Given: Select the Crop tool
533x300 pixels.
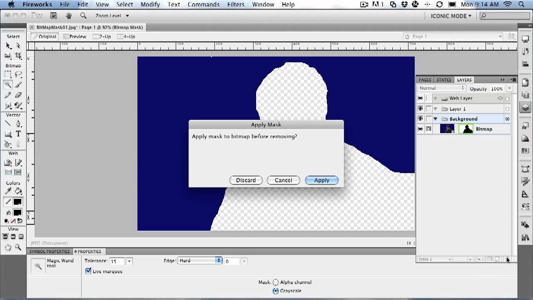Looking at the screenshot, I should (18, 55).
